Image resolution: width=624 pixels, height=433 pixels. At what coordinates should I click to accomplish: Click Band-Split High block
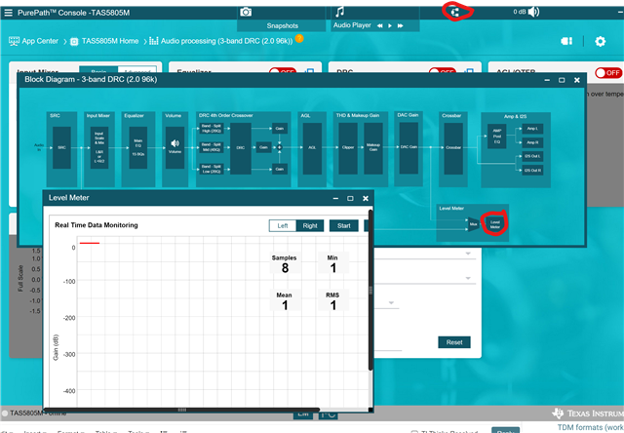click(212, 128)
